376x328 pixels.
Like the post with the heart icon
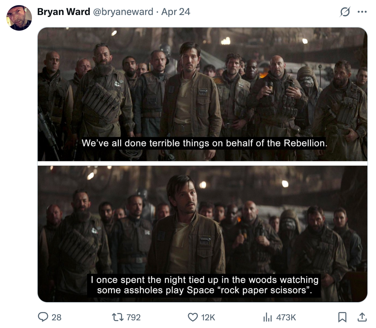[x=193, y=317]
